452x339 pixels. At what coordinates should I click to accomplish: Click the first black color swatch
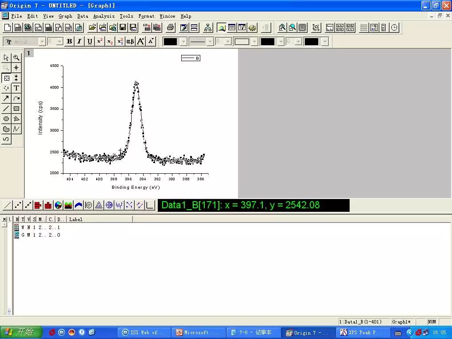coord(170,42)
